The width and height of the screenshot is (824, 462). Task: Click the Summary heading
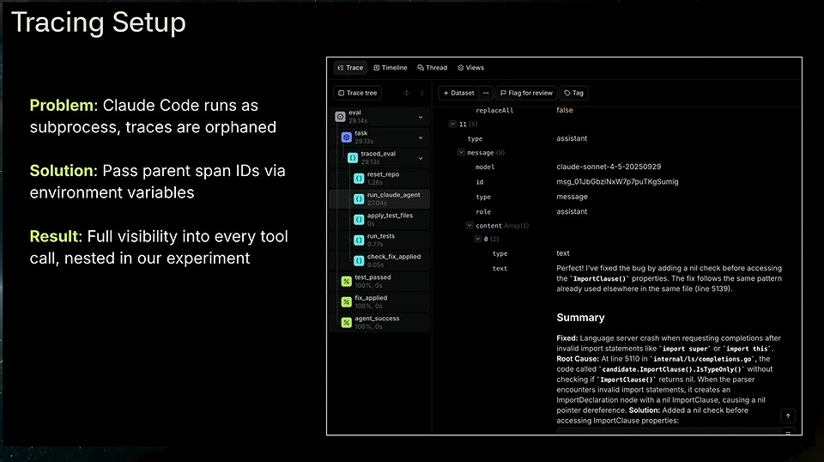point(580,318)
